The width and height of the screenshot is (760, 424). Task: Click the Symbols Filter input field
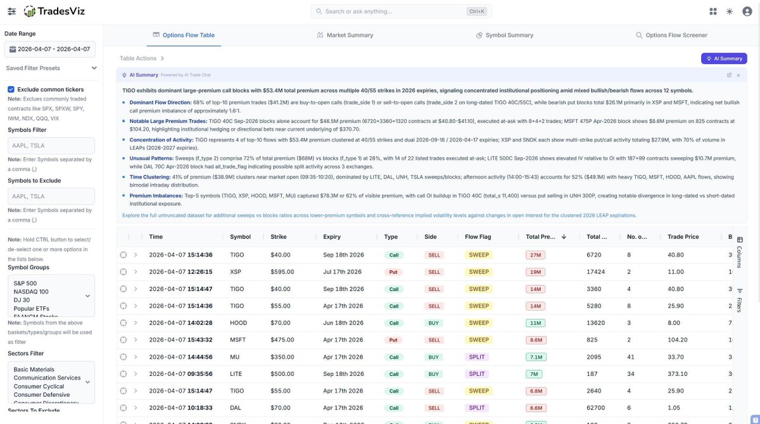pos(51,145)
